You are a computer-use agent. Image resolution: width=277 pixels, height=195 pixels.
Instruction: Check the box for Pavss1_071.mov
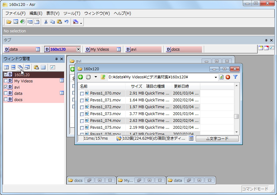coord(82,100)
